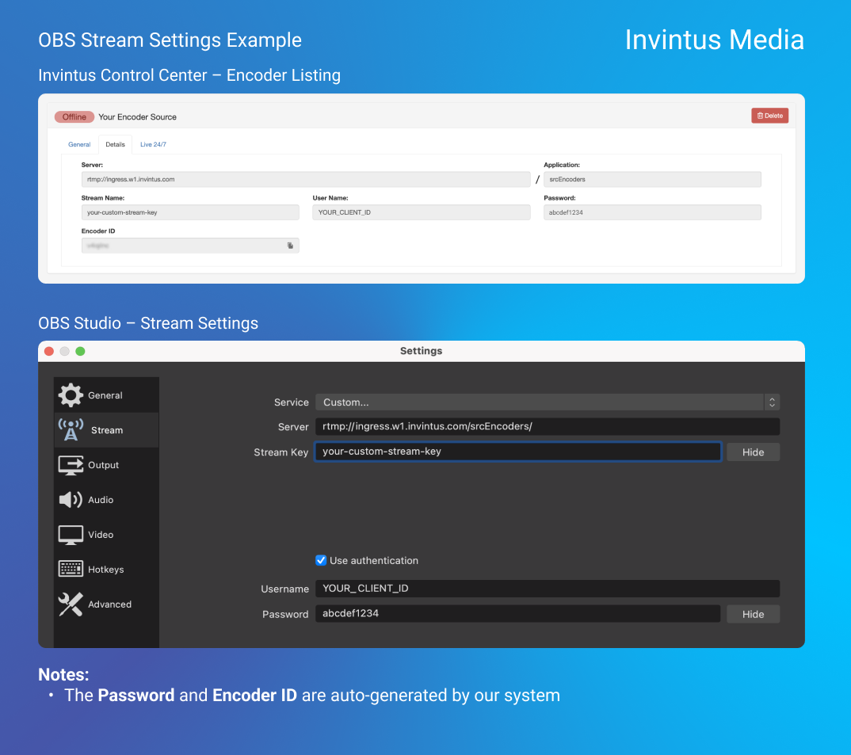The height and width of the screenshot is (755, 851).
Task: Click the Application field srcEncoders
Action: 652,179
